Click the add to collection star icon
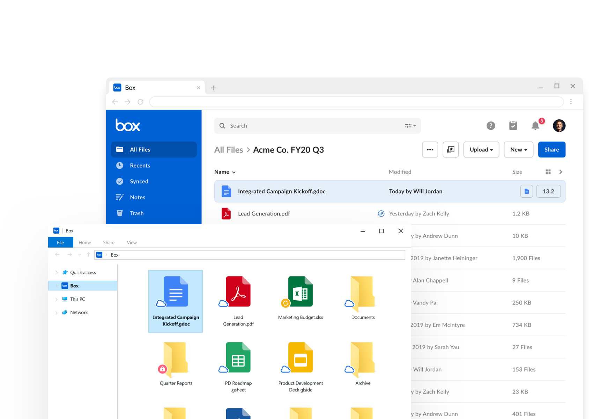The image size is (615, 419). click(x=451, y=149)
